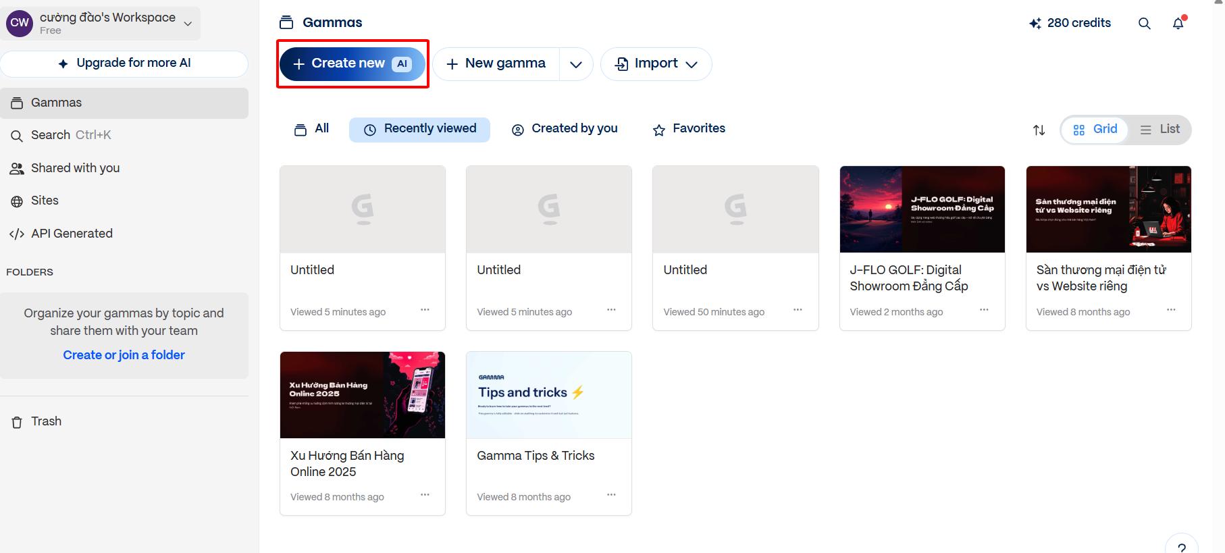Open Sites in sidebar
This screenshot has height=553, width=1225.
(124, 201)
